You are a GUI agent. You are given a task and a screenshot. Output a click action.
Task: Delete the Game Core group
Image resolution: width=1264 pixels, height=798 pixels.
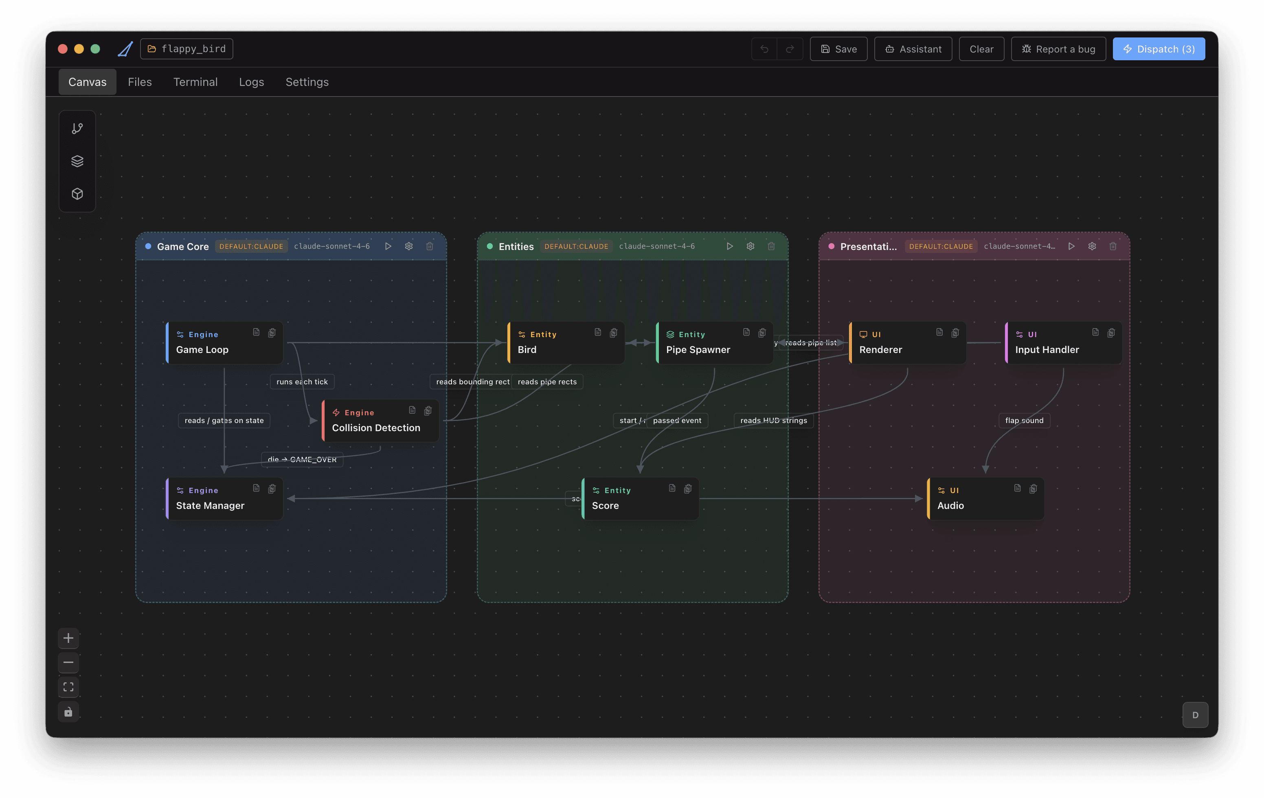pyautogui.click(x=430, y=246)
